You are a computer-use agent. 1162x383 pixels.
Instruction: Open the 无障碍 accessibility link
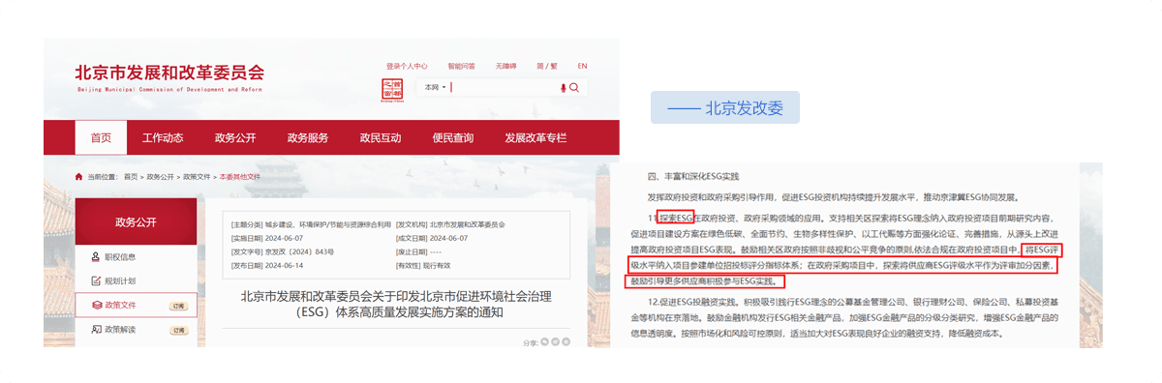[505, 66]
